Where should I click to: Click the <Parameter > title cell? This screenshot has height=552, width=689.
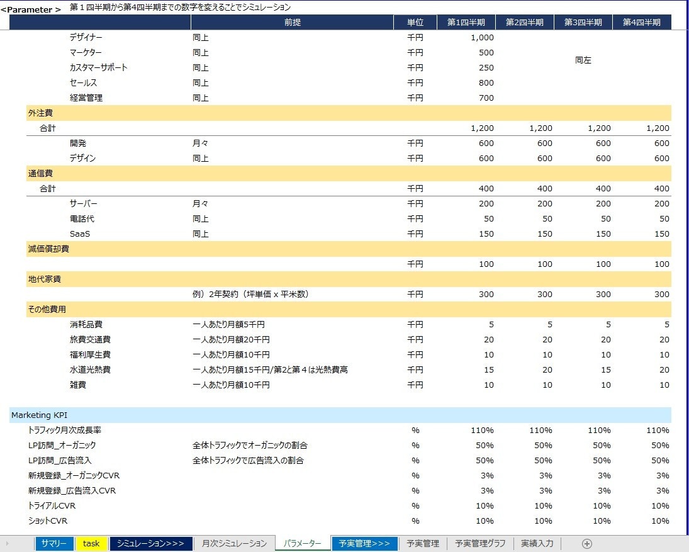coord(31,9)
